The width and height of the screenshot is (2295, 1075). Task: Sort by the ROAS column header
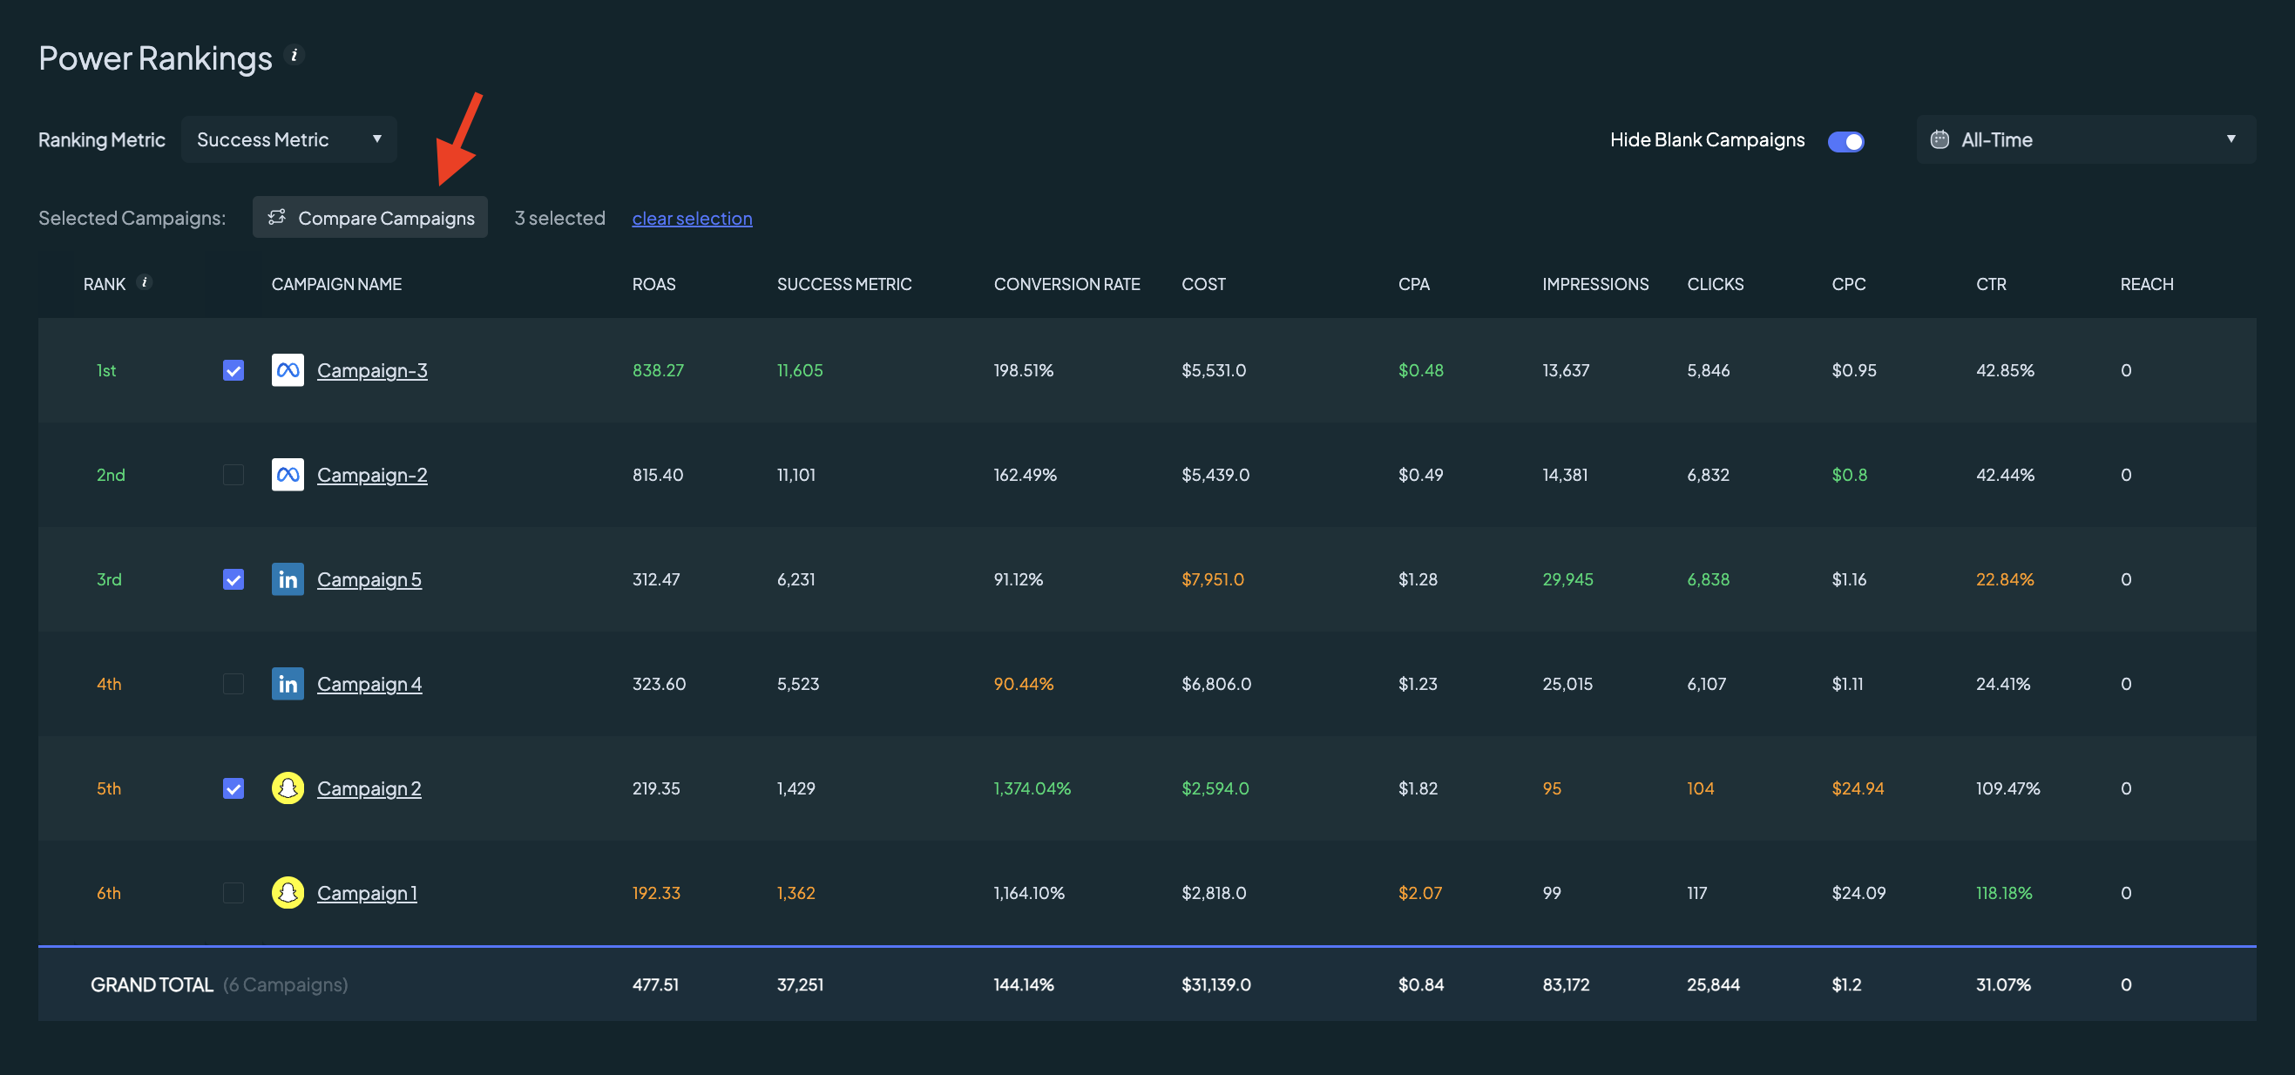tap(654, 284)
